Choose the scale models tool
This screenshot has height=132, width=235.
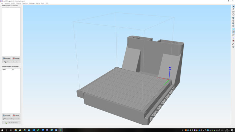[x=233, y=12]
